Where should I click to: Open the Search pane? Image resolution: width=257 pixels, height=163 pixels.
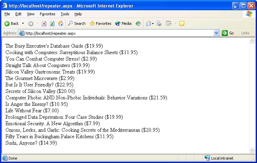pyautogui.click(x=76, y=23)
